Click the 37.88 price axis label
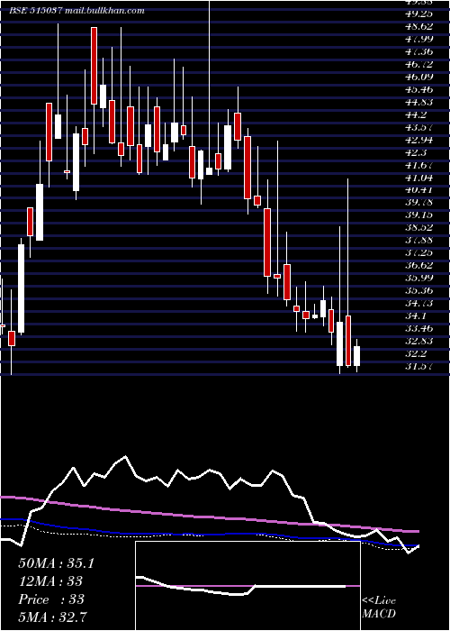 point(418,241)
